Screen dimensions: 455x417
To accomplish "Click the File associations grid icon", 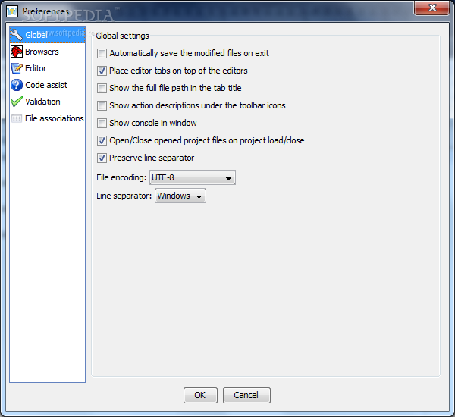I will coord(17,118).
